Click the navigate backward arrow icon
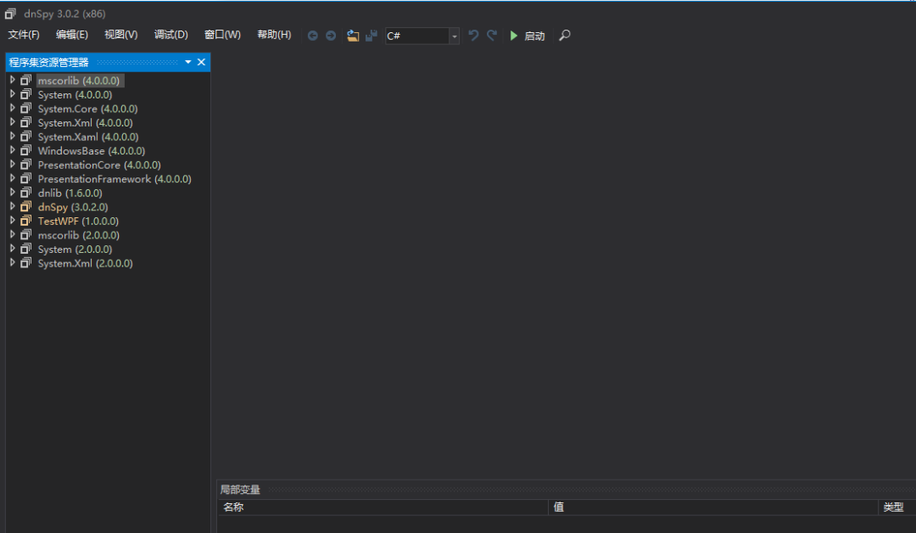Screen dimensions: 916x533 point(312,36)
